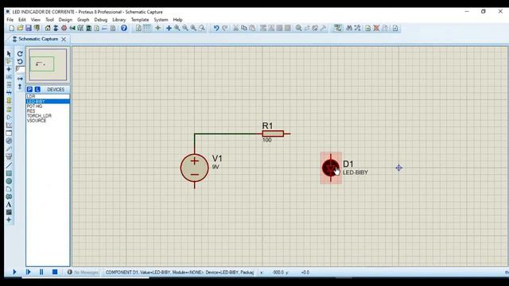Flip component vertically with Y-mirror button
Viewport: 509px width, 286px height.
point(20,87)
